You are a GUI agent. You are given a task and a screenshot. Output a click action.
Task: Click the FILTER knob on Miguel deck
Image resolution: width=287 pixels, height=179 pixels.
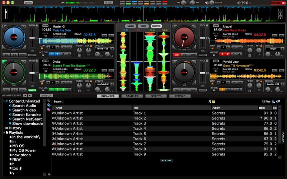[250, 50]
